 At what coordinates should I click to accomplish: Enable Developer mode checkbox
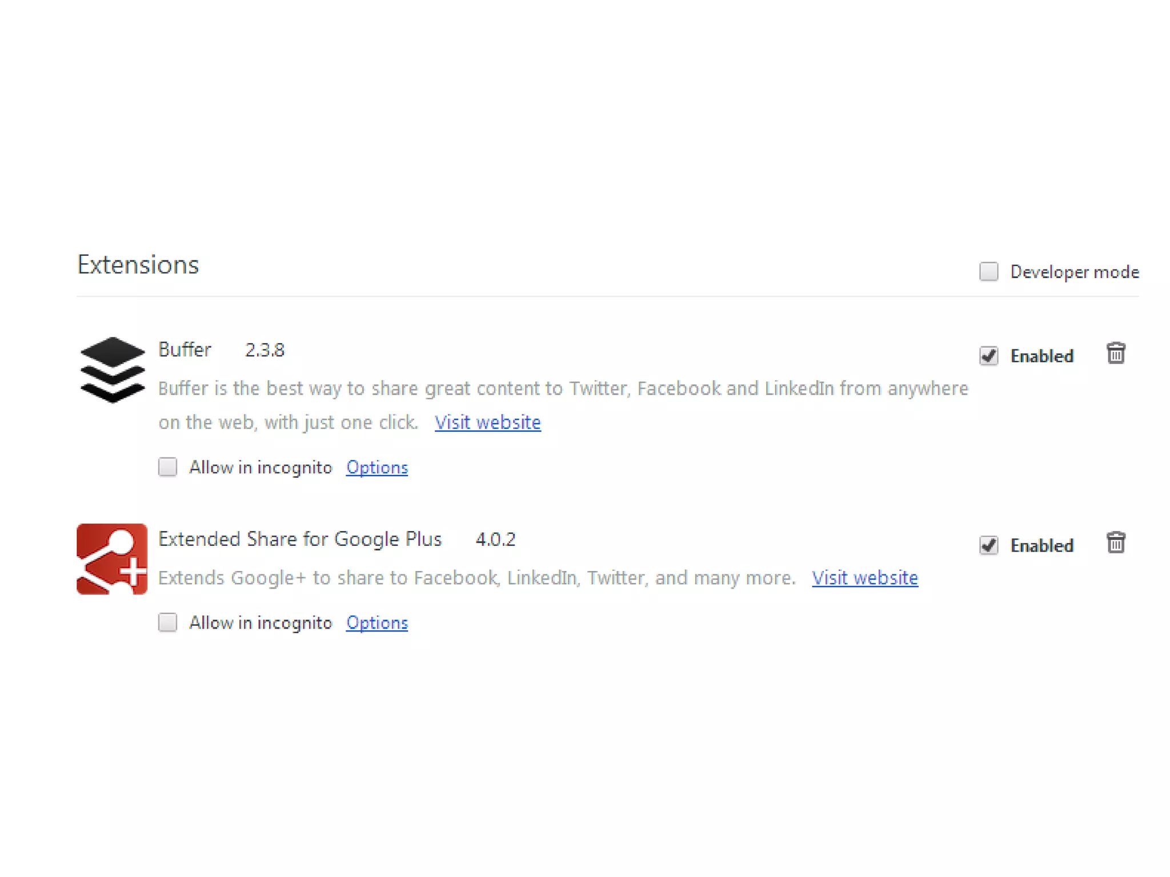click(988, 272)
